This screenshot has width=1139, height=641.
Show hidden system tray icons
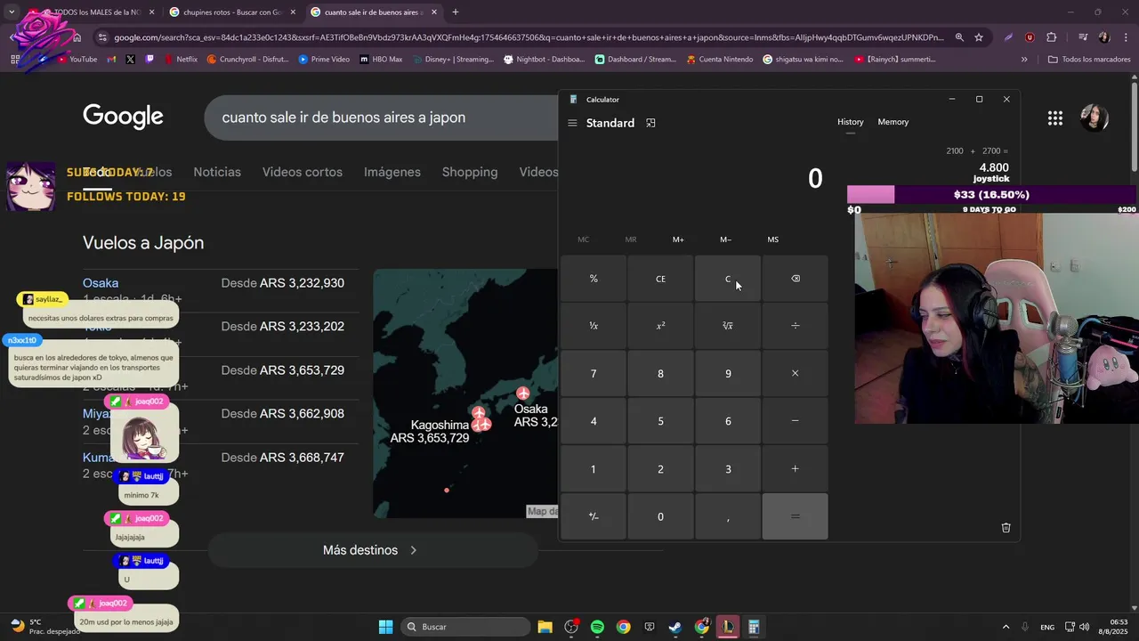pos(1006,627)
